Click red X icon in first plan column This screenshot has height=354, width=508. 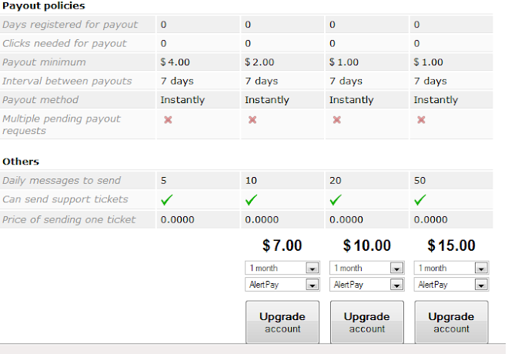(168, 120)
